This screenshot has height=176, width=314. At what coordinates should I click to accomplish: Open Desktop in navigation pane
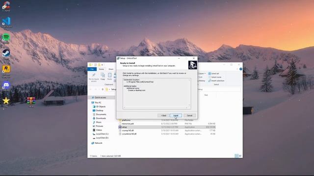point(98,110)
